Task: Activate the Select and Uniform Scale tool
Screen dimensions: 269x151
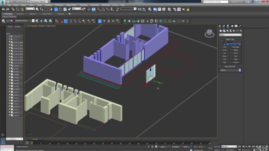Action: click(x=65, y=9)
